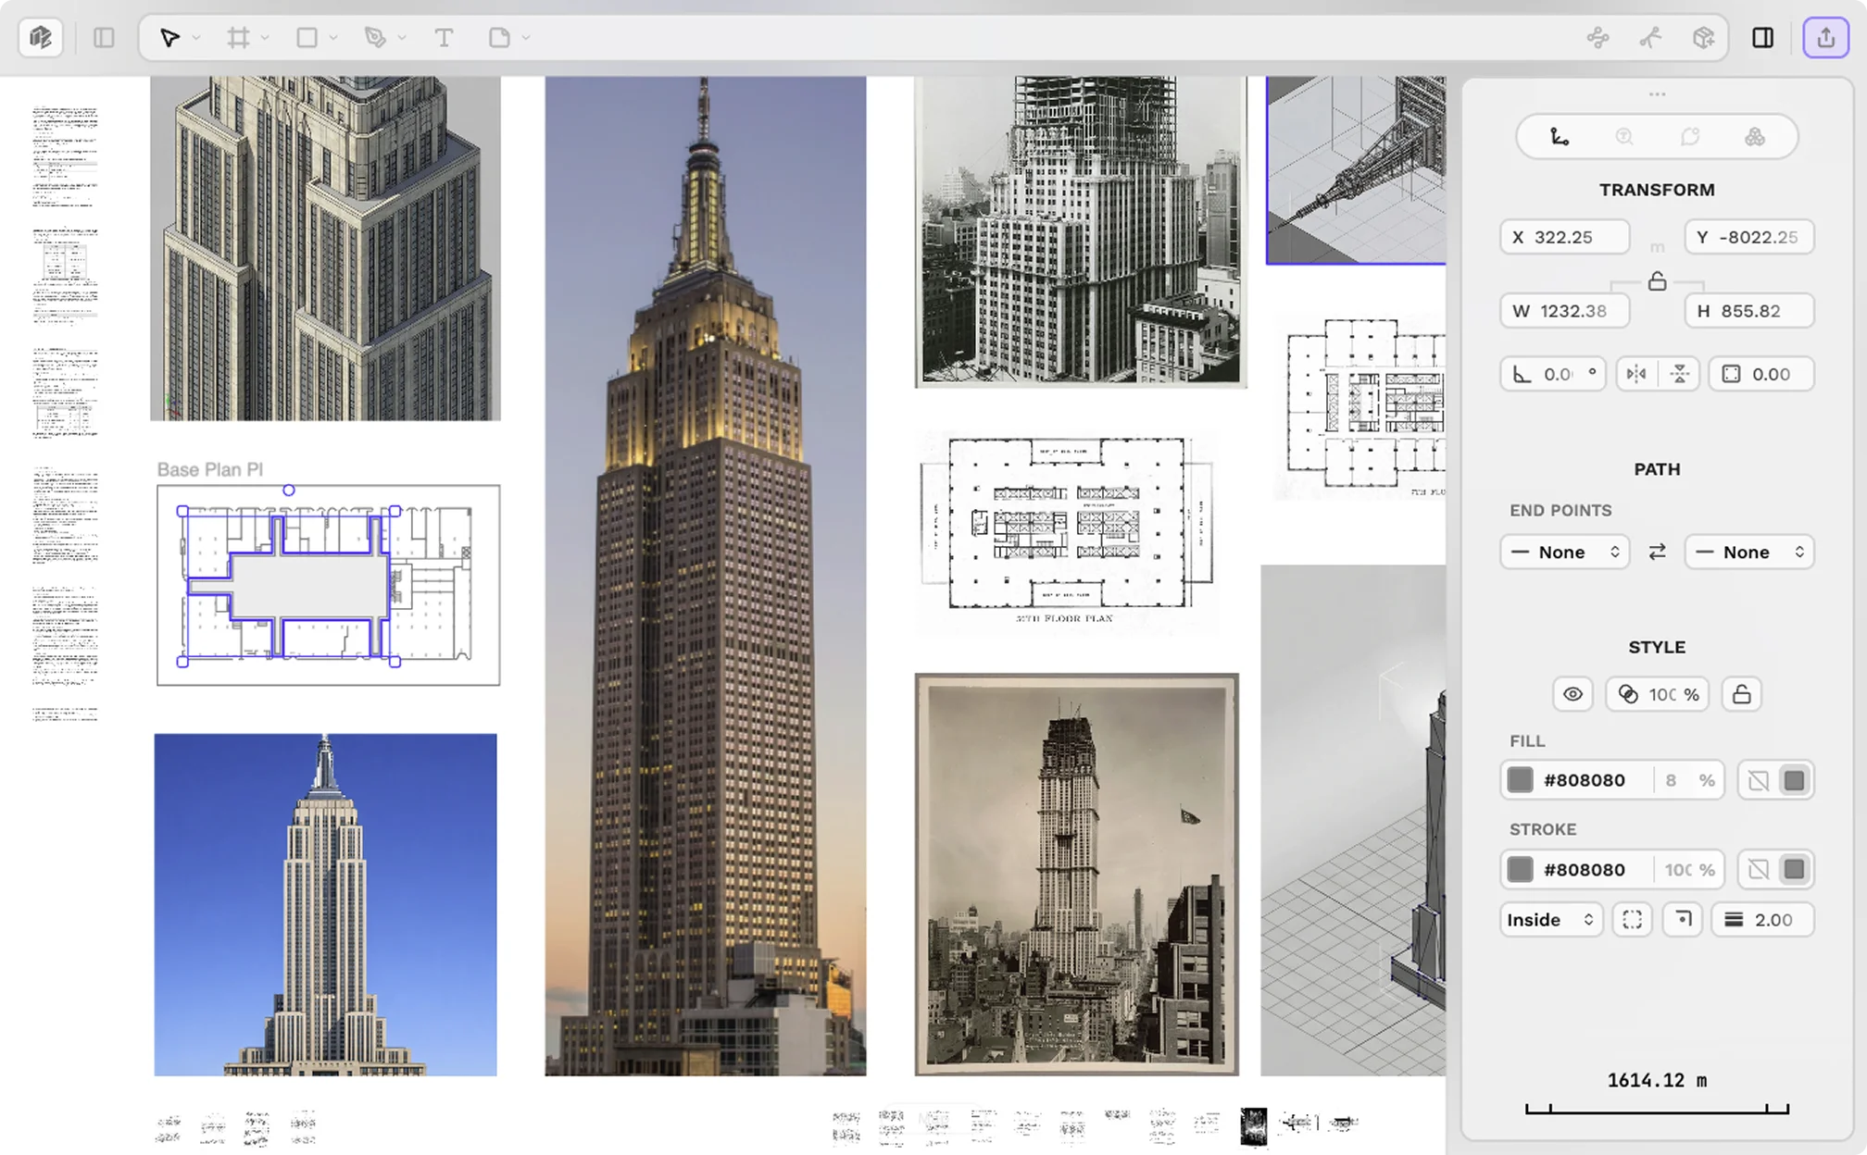The width and height of the screenshot is (1867, 1155).
Task: Switch to the comment bubble inspector tab
Action: point(1690,137)
